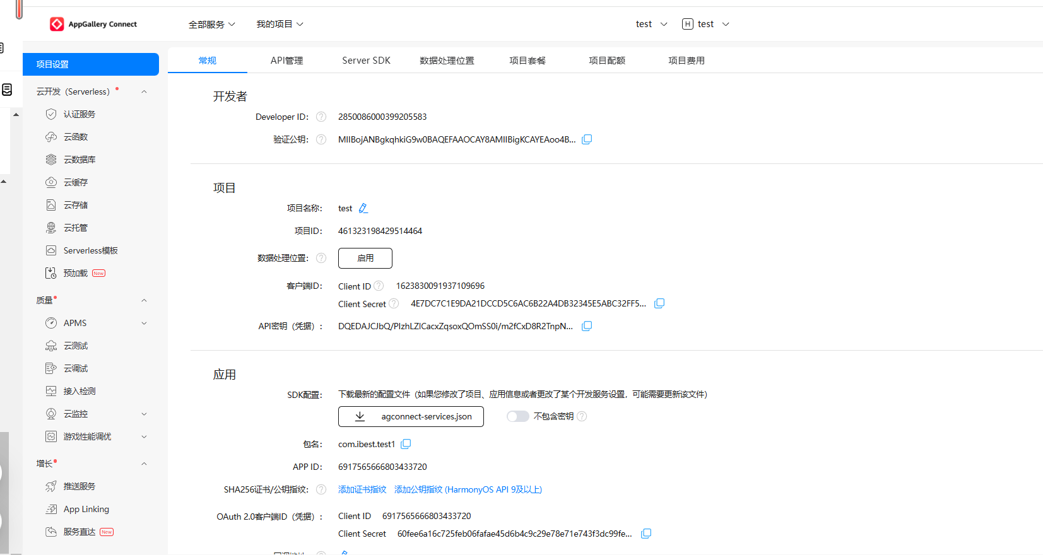Viewport: 1043px width, 555px height.
Task: Download agconnect-services.json file
Action: [x=411, y=416]
